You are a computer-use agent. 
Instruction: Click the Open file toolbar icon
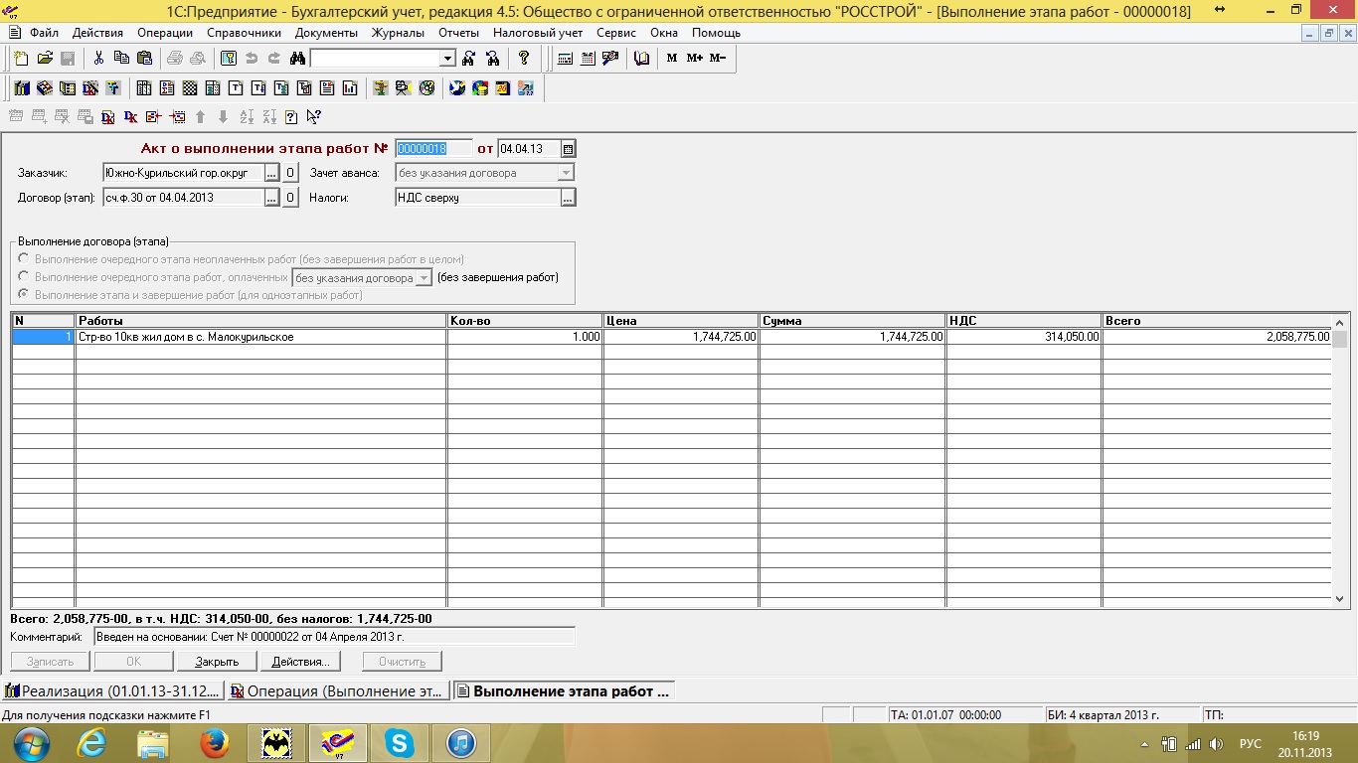coord(45,59)
